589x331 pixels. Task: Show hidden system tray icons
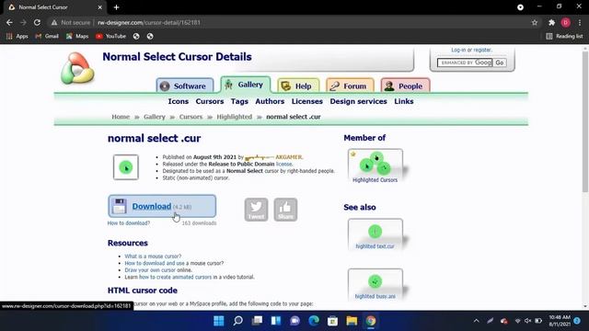(477, 321)
